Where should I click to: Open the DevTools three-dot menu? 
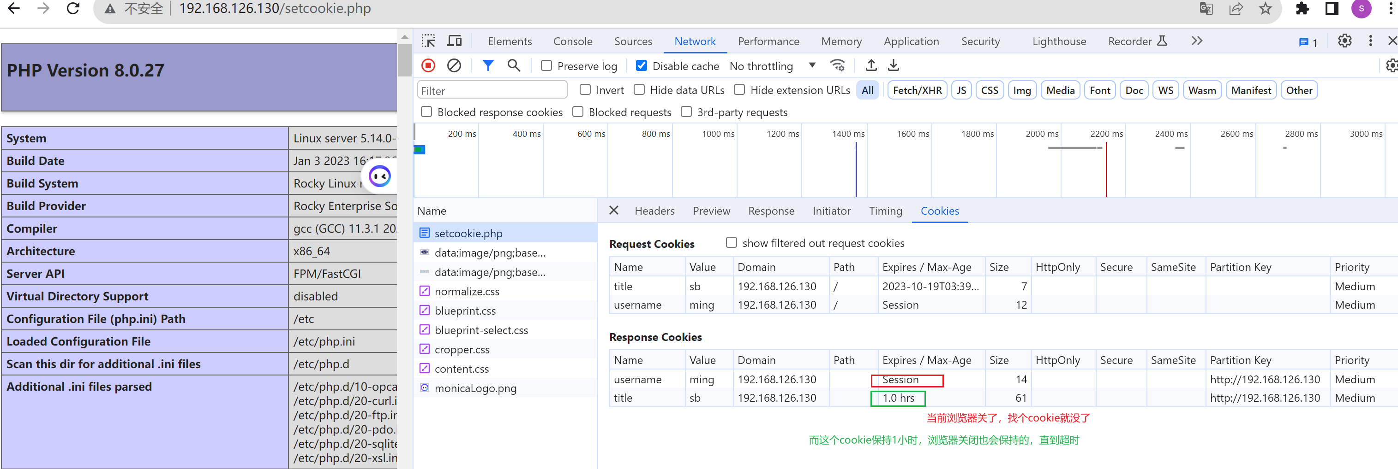pos(1370,41)
